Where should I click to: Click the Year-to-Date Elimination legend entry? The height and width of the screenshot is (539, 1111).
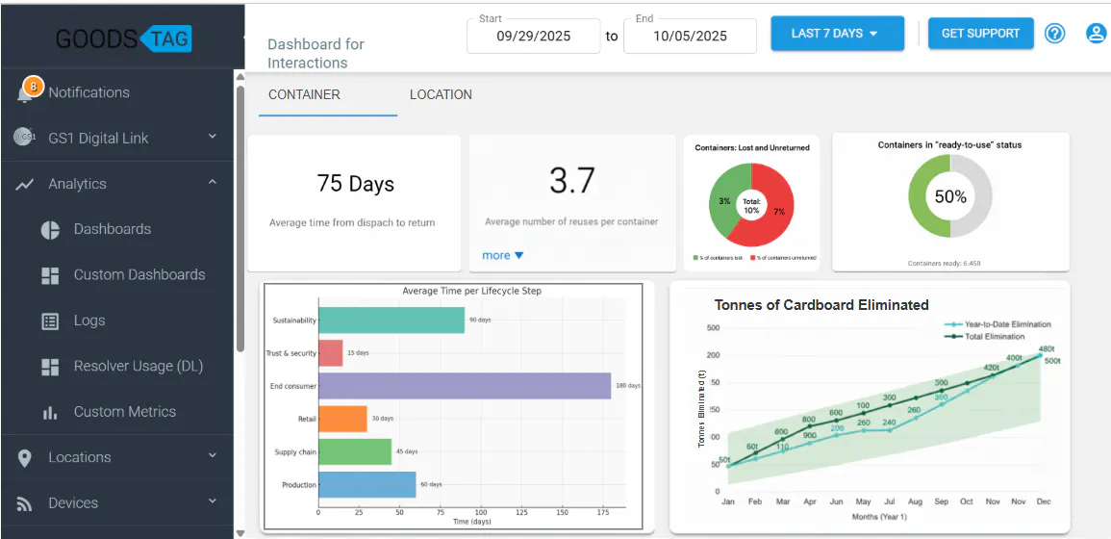998,324
